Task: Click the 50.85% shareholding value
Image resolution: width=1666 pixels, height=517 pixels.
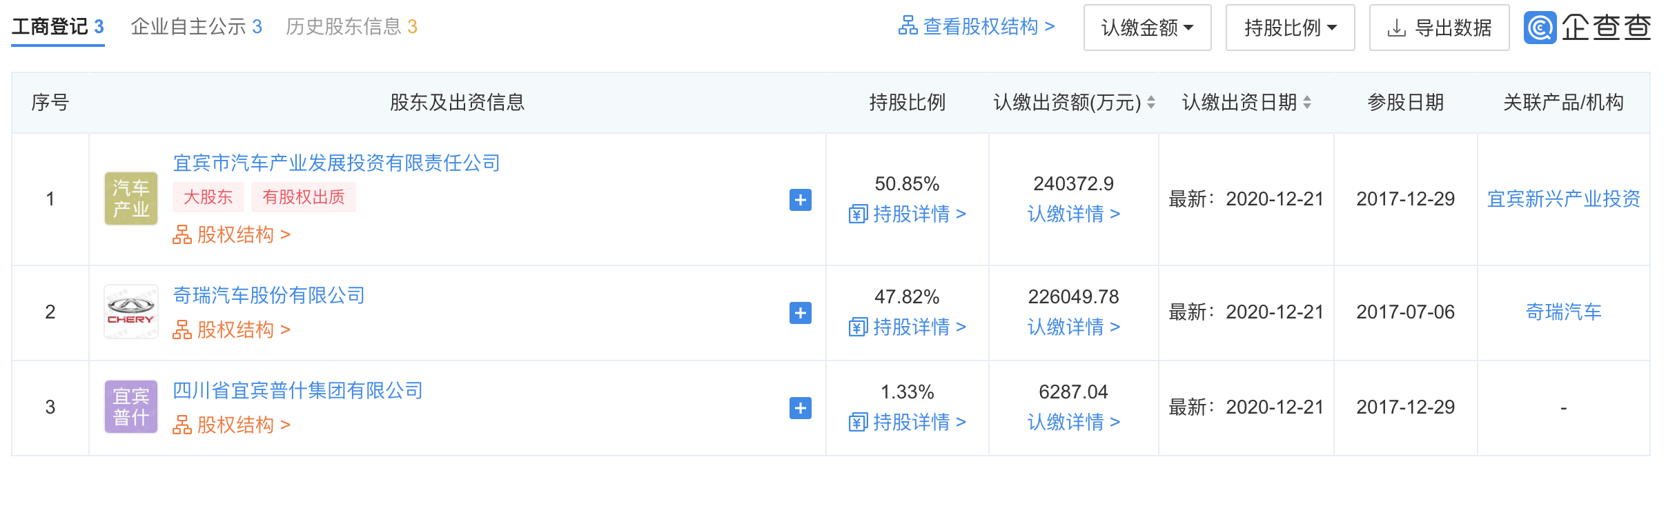Action: (908, 184)
